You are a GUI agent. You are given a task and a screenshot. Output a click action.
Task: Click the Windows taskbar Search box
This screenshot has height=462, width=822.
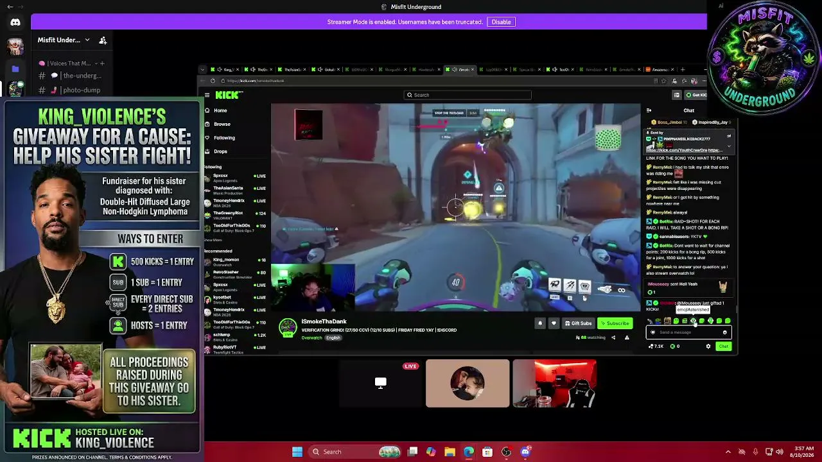[353, 452]
